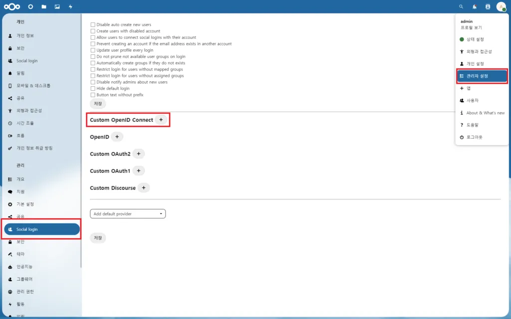Toggle 'Update user profile every login'

(x=92, y=50)
